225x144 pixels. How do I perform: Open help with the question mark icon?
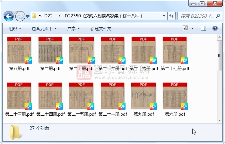coord(215,28)
